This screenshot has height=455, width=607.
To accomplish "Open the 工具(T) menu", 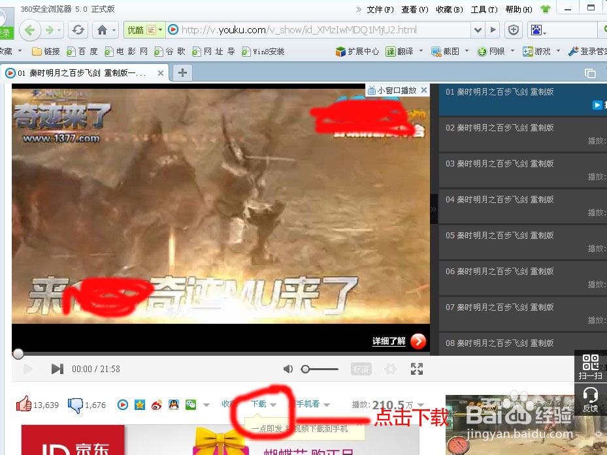I will pyautogui.click(x=484, y=10).
